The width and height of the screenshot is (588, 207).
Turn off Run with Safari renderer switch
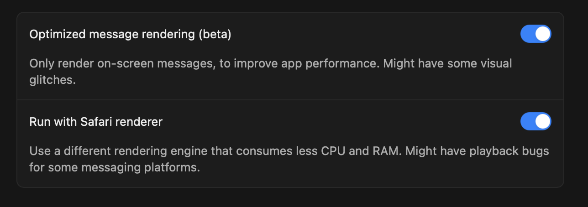(535, 122)
